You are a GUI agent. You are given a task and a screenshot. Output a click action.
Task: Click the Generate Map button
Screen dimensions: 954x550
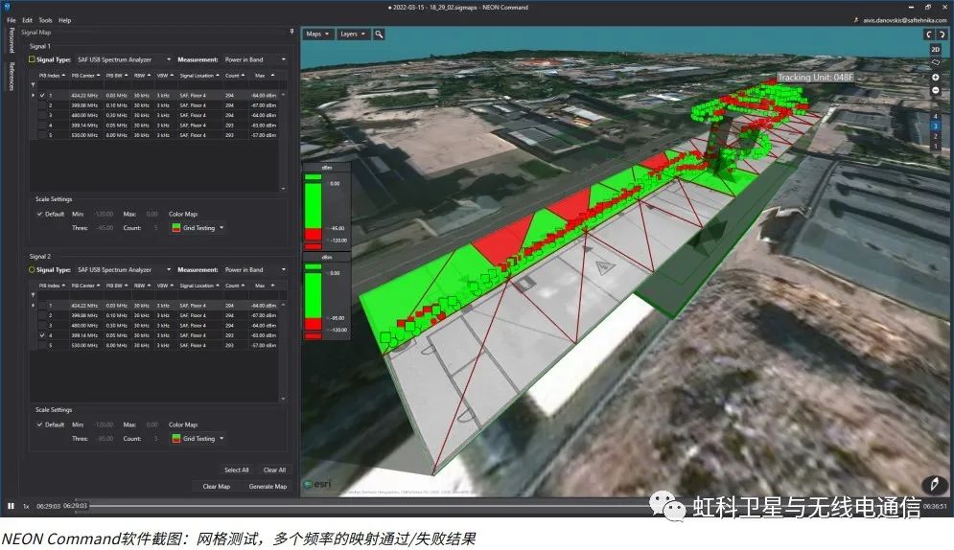(x=268, y=486)
